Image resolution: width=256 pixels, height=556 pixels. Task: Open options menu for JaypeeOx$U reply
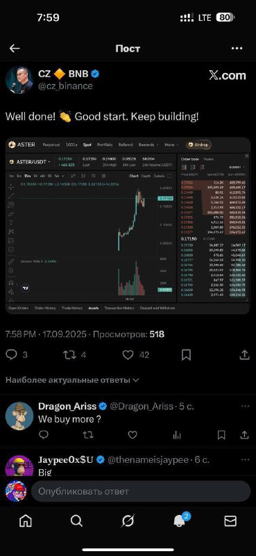coord(245,459)
